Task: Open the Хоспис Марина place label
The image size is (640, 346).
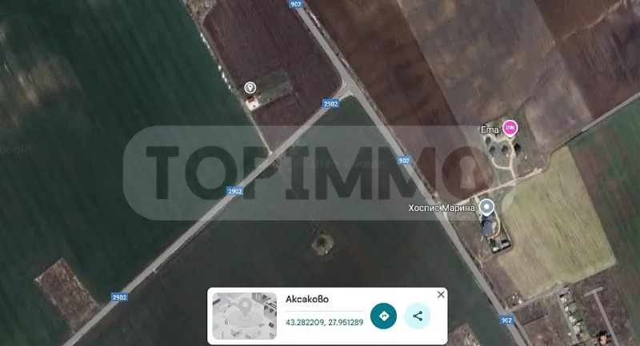Action: click(x=442, y=208)
